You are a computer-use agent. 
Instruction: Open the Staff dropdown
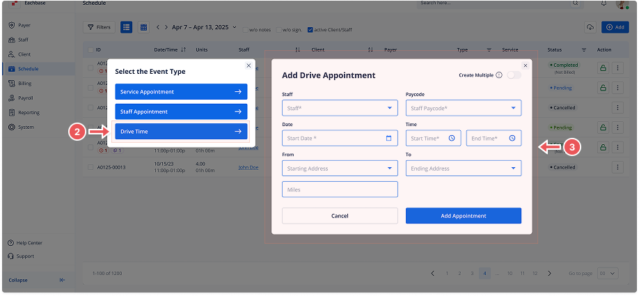(x=340, y=108)
